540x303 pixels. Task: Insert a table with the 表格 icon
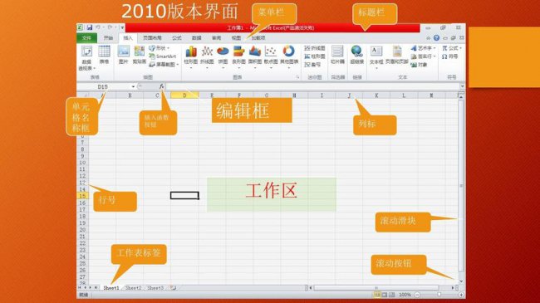click(x=104, y=55)
